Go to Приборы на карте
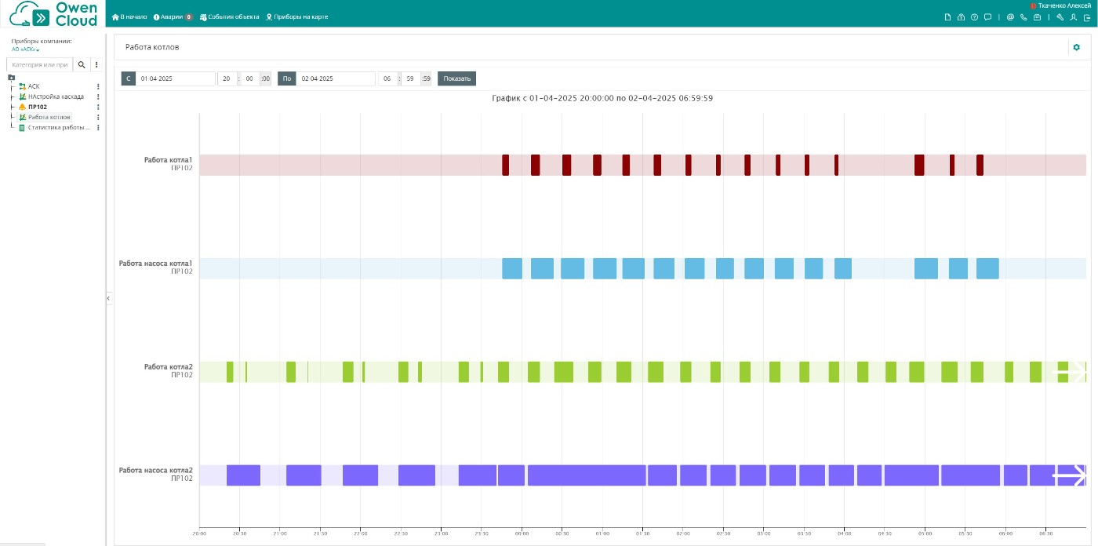The height and width of the screenshot is (546, 1098). click(297, 16)
